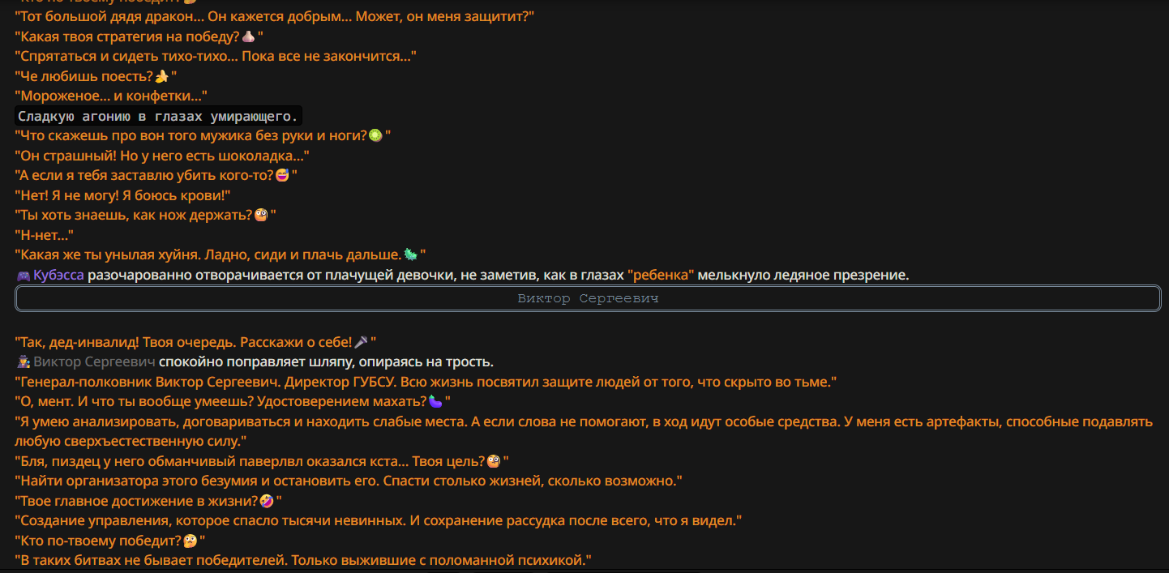
Task: Click the narration "разочарованно отворачивается от плачущей девочки"
Action: tap(272, 275)
